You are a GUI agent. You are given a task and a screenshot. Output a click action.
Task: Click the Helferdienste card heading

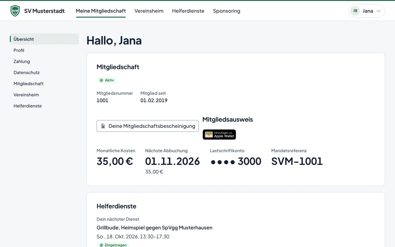(x=116, y=206)
